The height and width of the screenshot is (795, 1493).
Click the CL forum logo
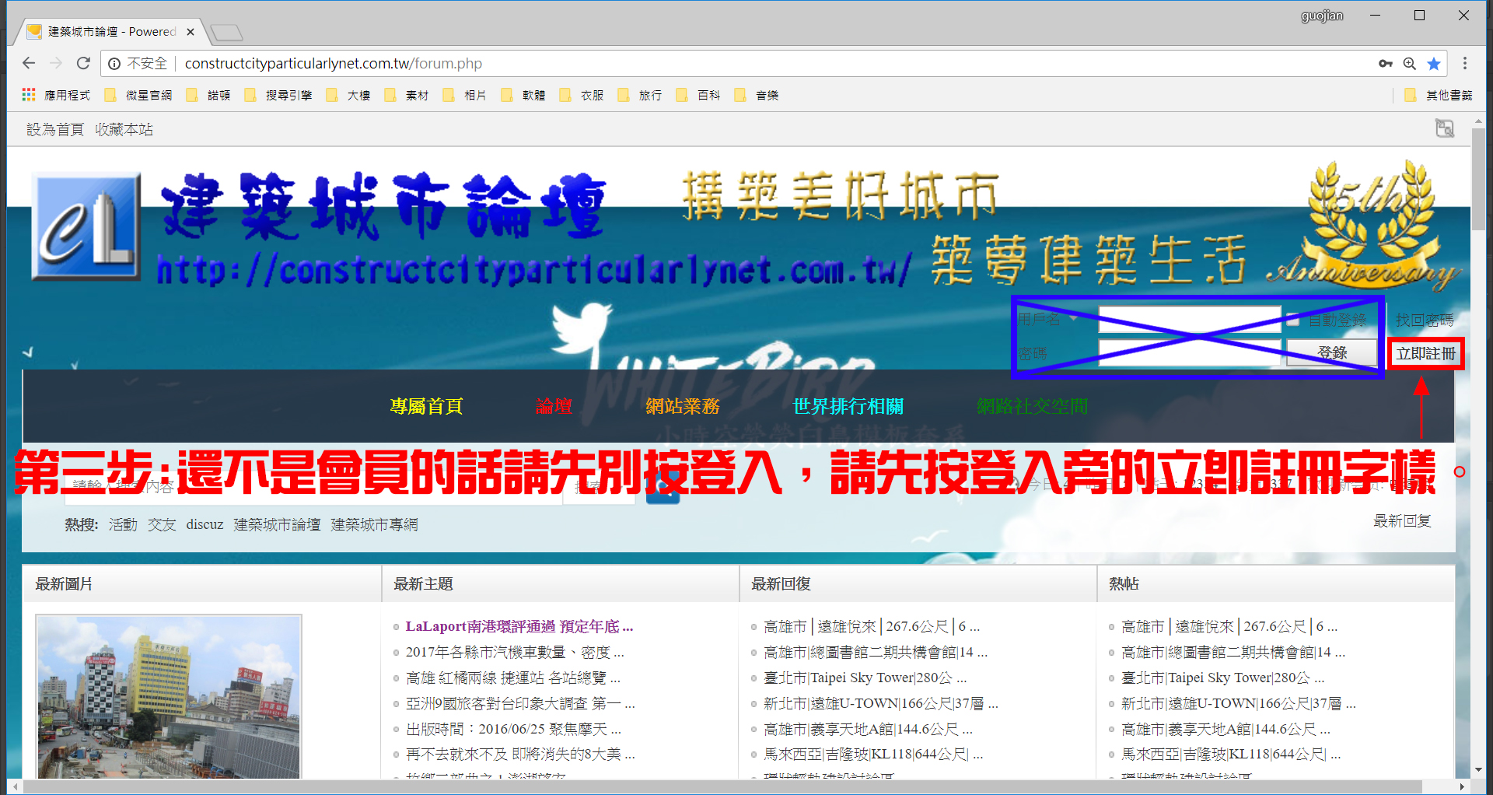[86, 226]
